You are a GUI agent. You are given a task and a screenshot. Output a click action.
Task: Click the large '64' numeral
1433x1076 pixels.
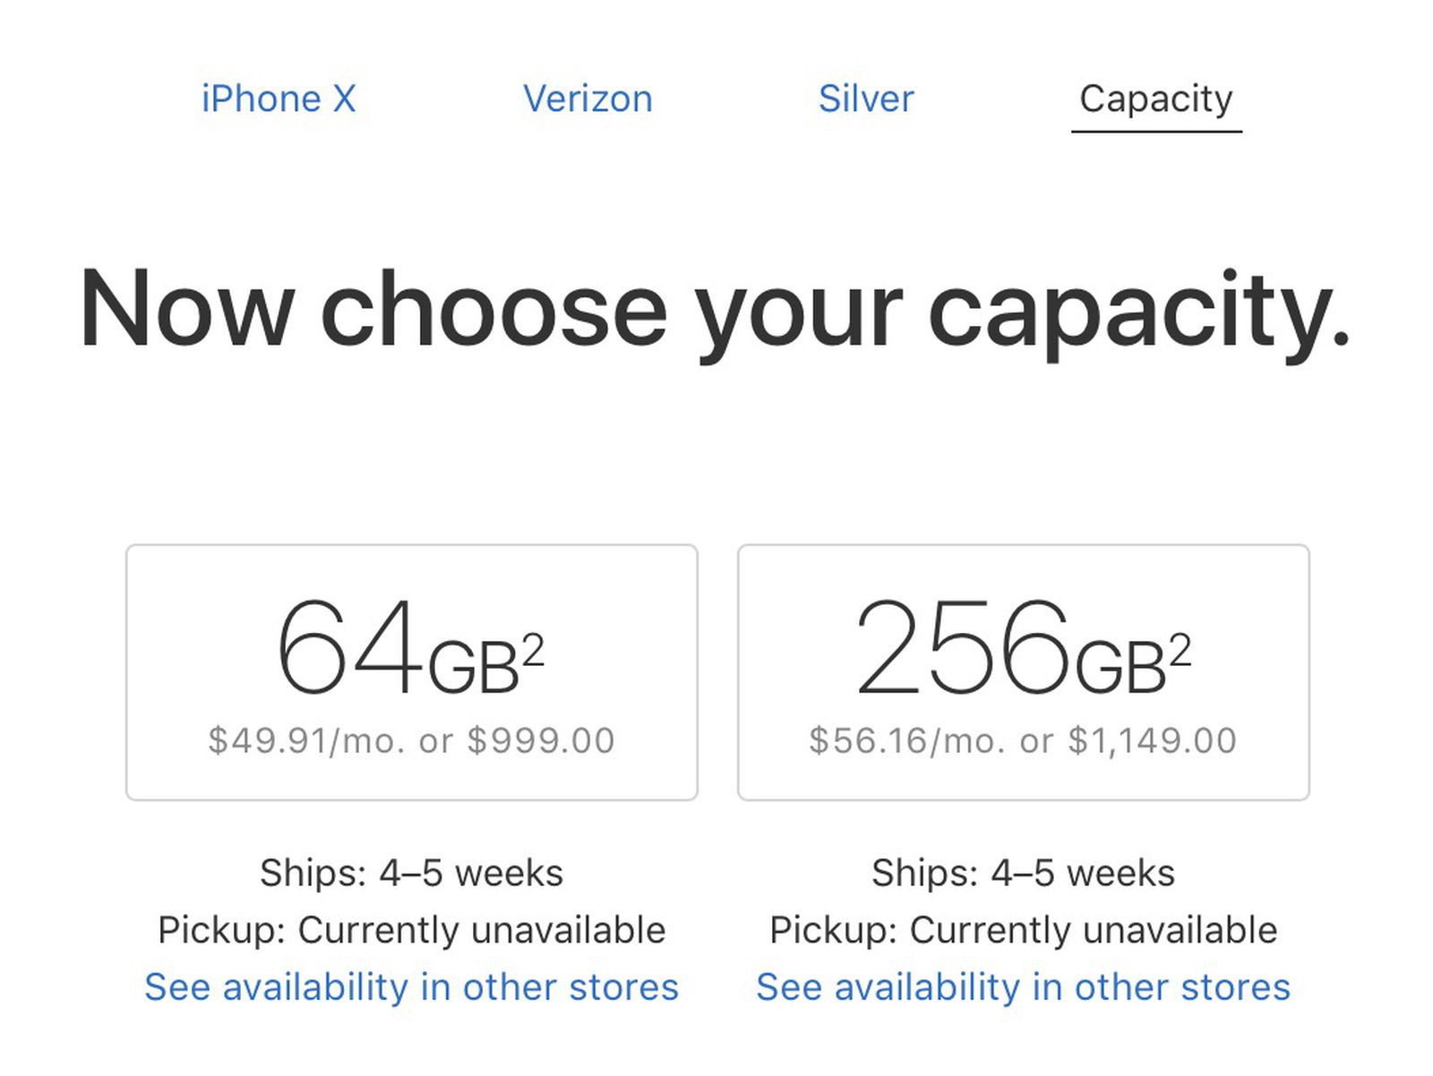click(349, 648)
